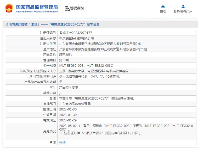Open the 数据查询 heading
This screenshot has width=198, height=148.
click(x=77, y=8)
